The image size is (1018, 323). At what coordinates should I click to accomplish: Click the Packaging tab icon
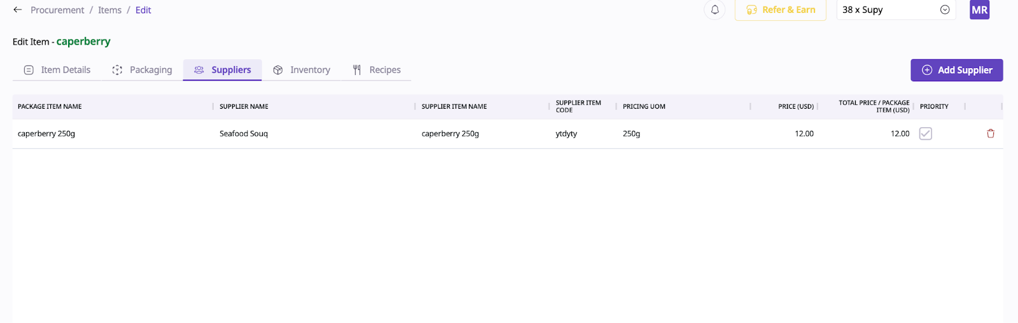point(117,70)
